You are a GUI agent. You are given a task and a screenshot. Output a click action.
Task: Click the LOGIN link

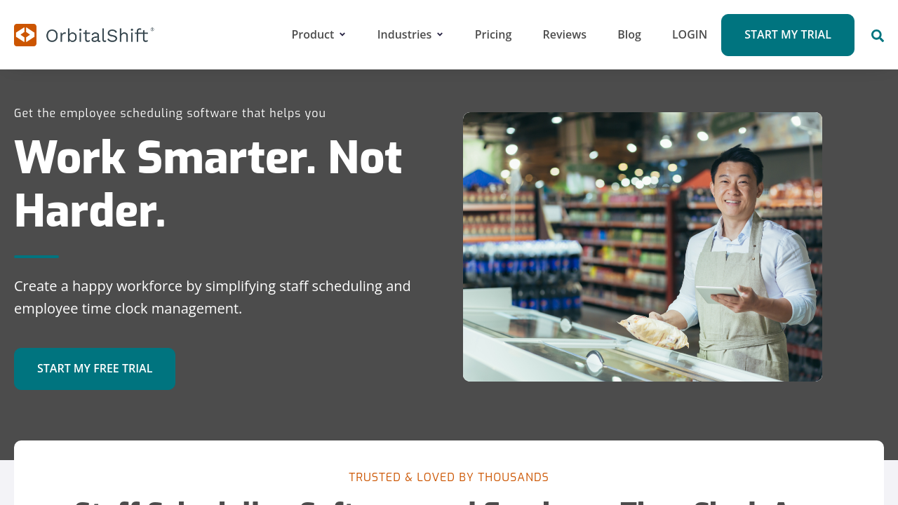pos(690,34)
